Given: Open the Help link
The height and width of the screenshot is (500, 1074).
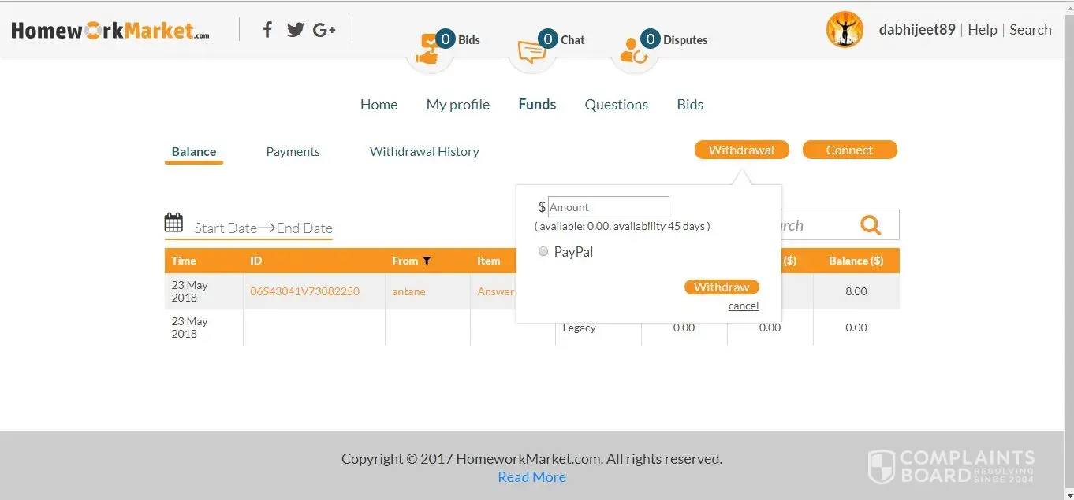Looking at the screenshot, I should coord(983,30).
